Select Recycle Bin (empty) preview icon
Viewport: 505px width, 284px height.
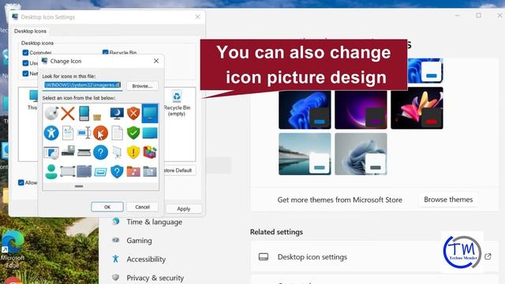pos(177,103)
